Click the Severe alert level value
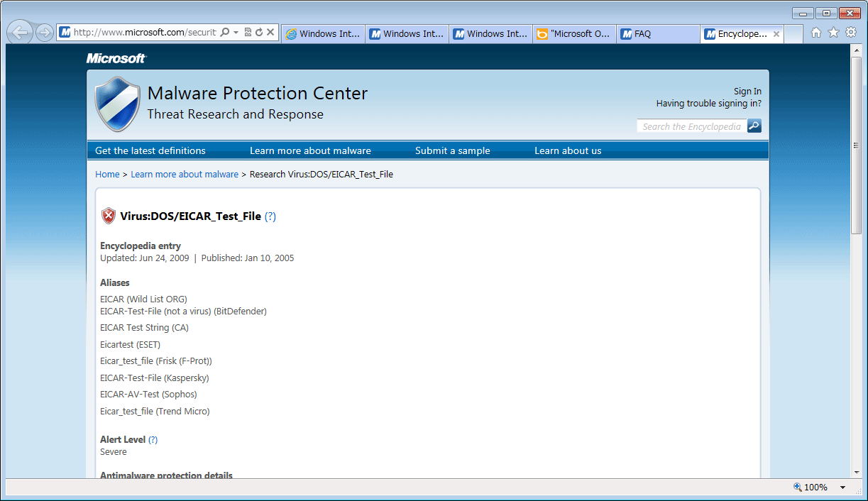 [114, 452]
